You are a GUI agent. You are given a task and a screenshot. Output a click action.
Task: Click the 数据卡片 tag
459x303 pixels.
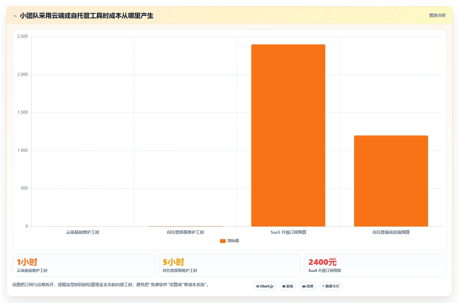point(331,286)
